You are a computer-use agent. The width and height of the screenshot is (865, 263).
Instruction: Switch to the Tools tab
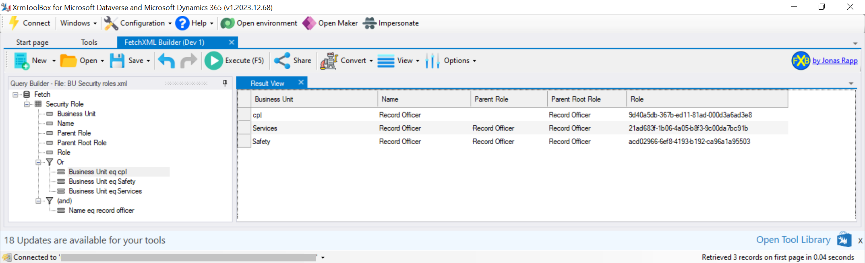(89, 42)
